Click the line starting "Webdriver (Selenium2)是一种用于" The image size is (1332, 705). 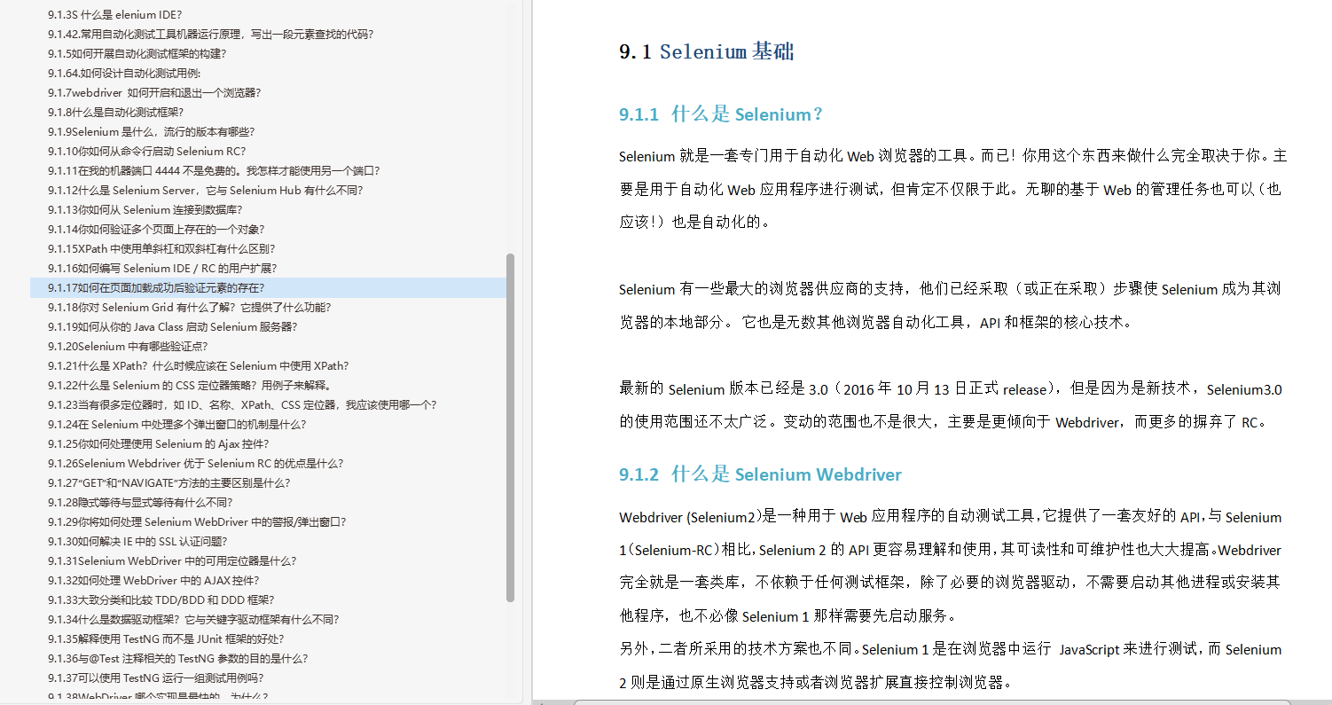(951, 517)
